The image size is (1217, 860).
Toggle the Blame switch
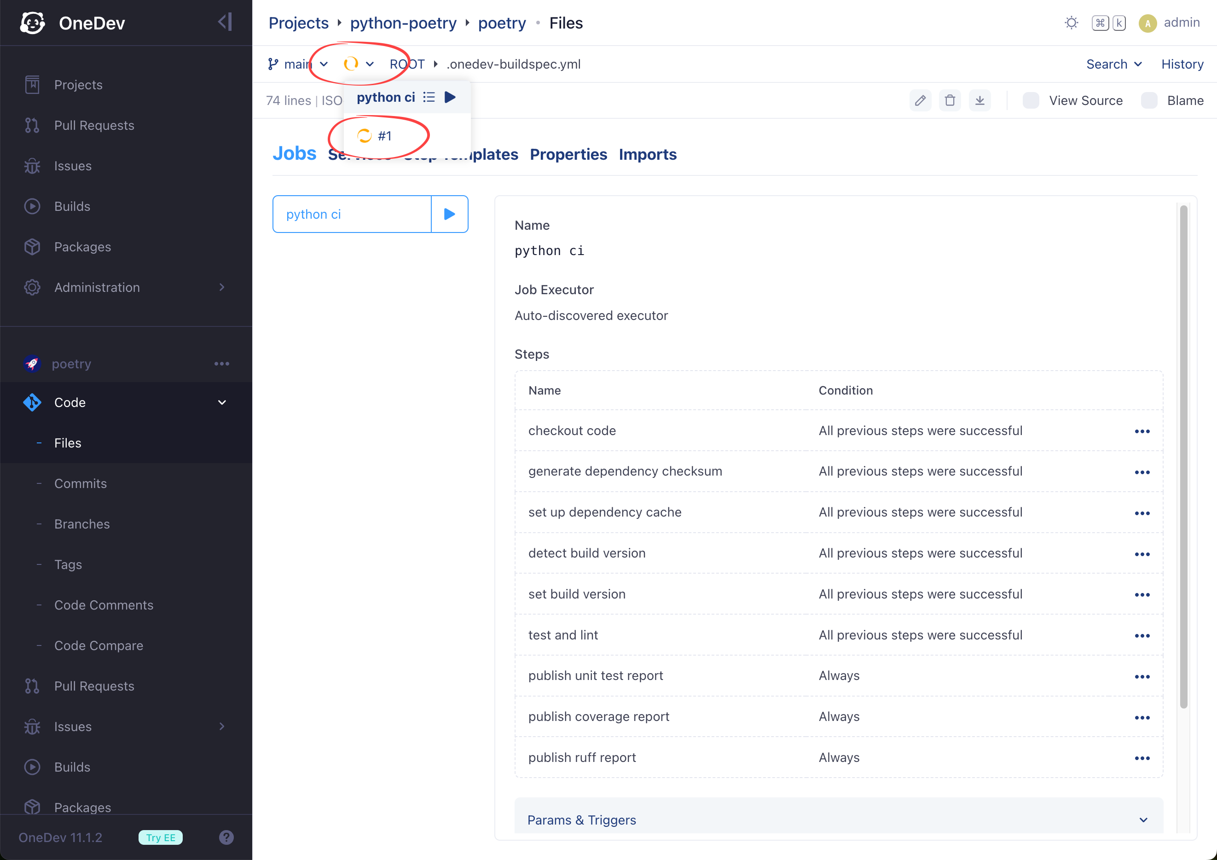point(1148,100)
